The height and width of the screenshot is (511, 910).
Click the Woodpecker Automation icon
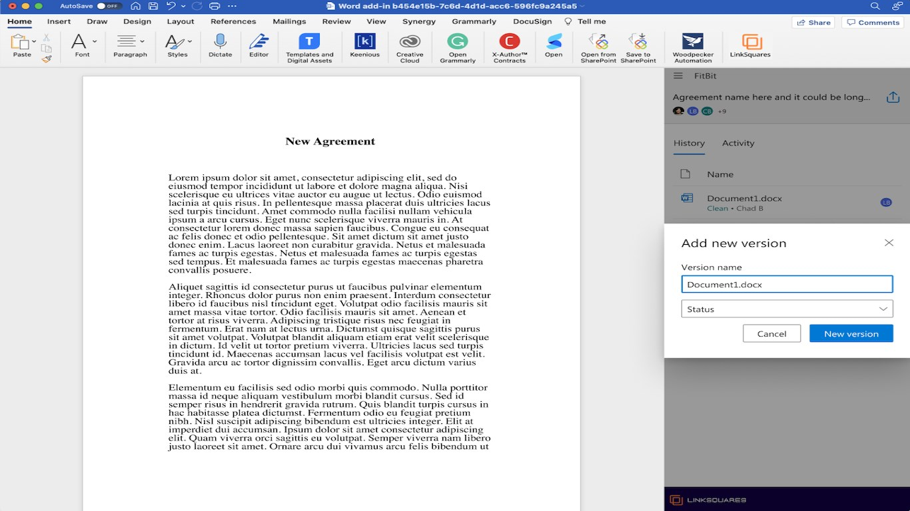[693, 43]
